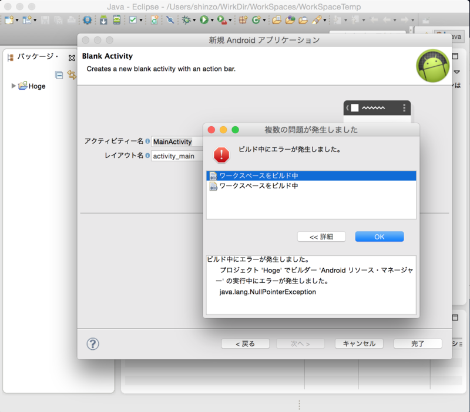Open view menu triangle on the right panel

(x=457, y=72)
